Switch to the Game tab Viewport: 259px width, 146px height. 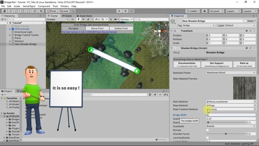point(67,16)
